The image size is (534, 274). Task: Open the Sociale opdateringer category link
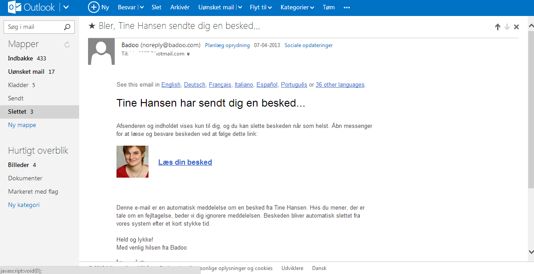pos(309,45)
